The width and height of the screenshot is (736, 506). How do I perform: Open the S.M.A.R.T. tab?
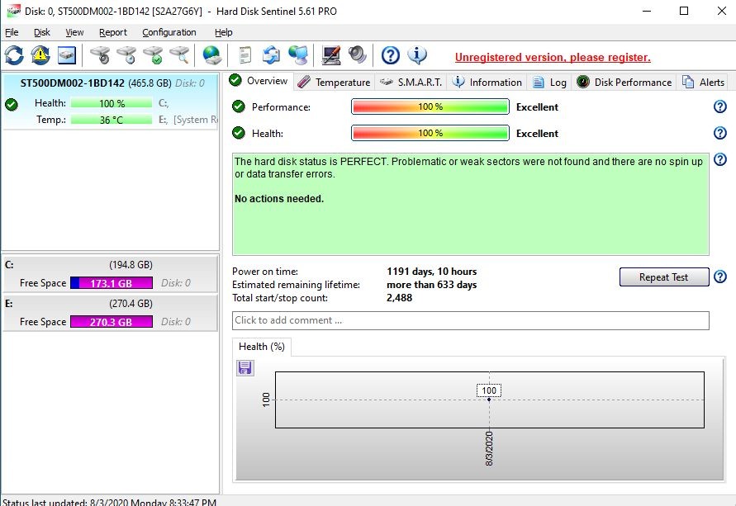coord(411,82)
